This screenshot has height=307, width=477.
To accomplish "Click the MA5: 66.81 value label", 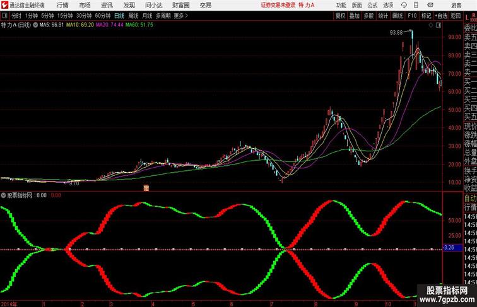I will 51,25.
